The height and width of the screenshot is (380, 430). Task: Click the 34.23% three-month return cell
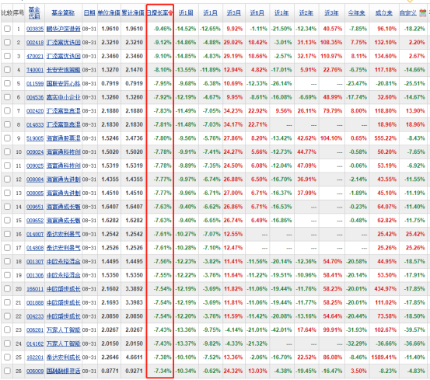coord(233,111)
